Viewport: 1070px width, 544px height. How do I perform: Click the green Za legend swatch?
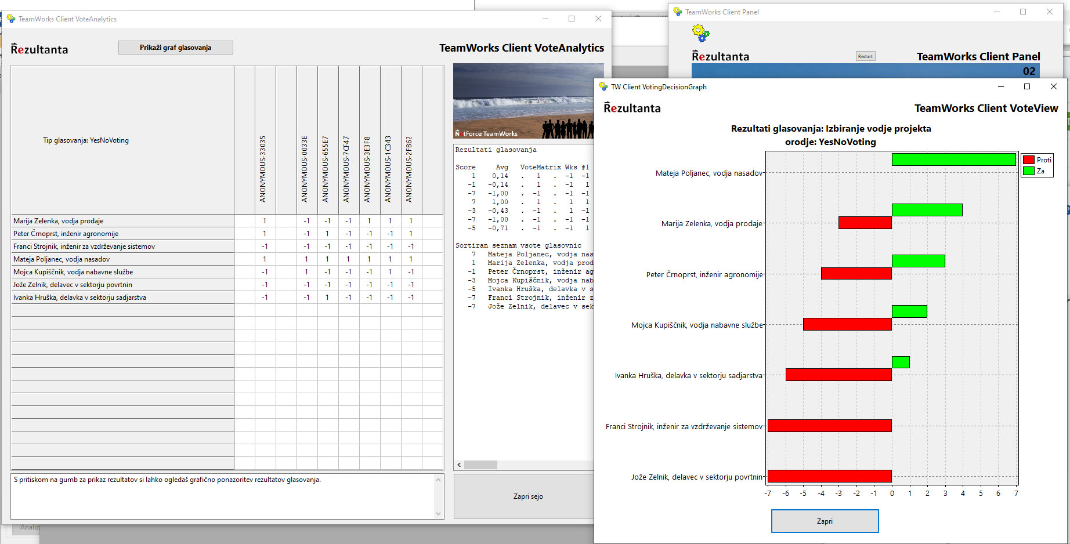click(x=1029, y=171)
